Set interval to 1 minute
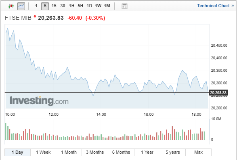 36,6
